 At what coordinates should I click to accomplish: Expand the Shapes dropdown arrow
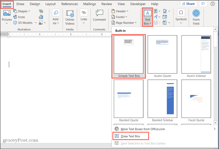29,11
